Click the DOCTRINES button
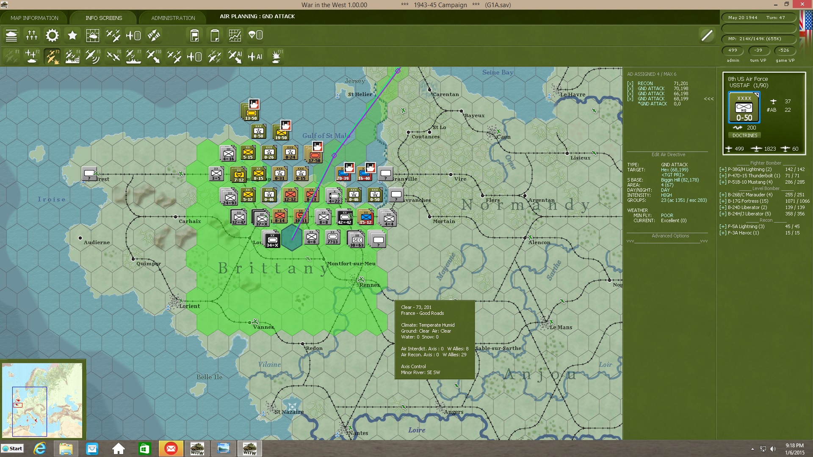The image size is (813, 457). [744, 135]
